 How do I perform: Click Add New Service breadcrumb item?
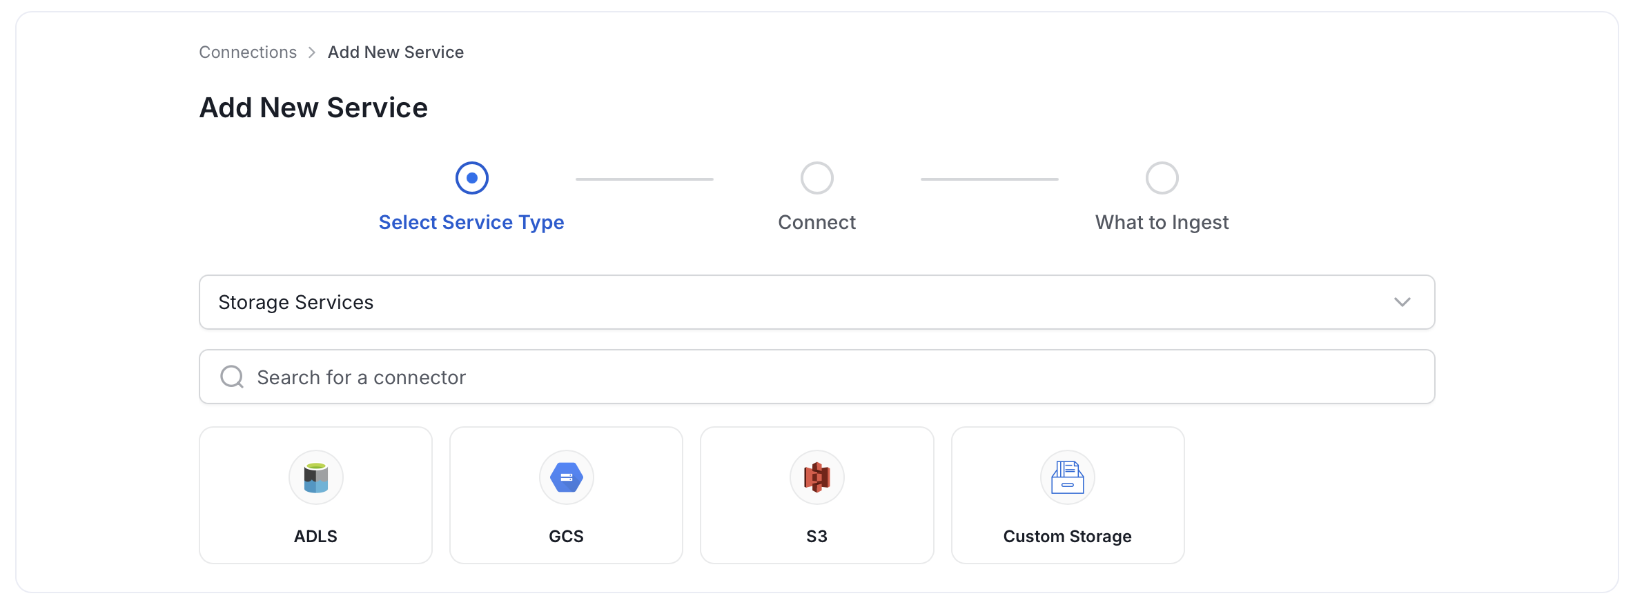coord(395,52)
